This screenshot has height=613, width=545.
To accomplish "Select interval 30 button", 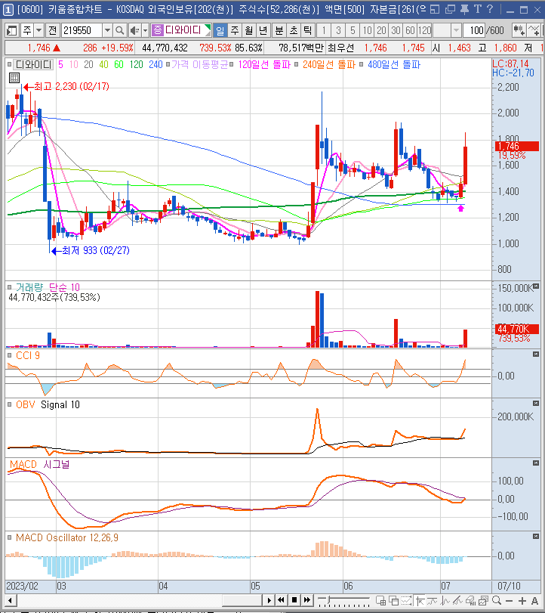I will point(396,30).
